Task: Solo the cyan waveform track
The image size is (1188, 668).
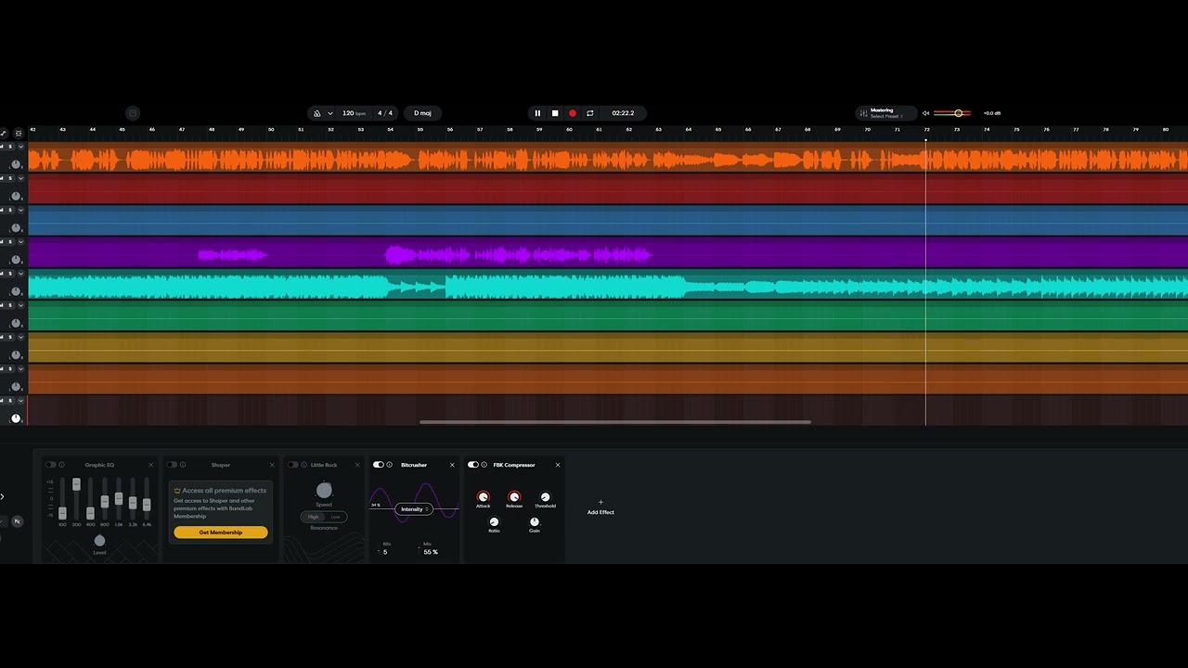Action: pos(10,274)
